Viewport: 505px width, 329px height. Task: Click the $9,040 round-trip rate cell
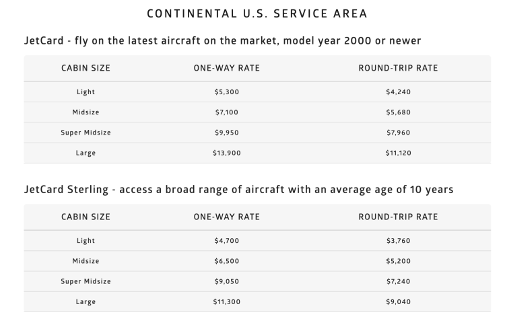coord(398,301)
